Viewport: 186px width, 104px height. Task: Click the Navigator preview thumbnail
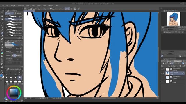(x=173, y=19)
